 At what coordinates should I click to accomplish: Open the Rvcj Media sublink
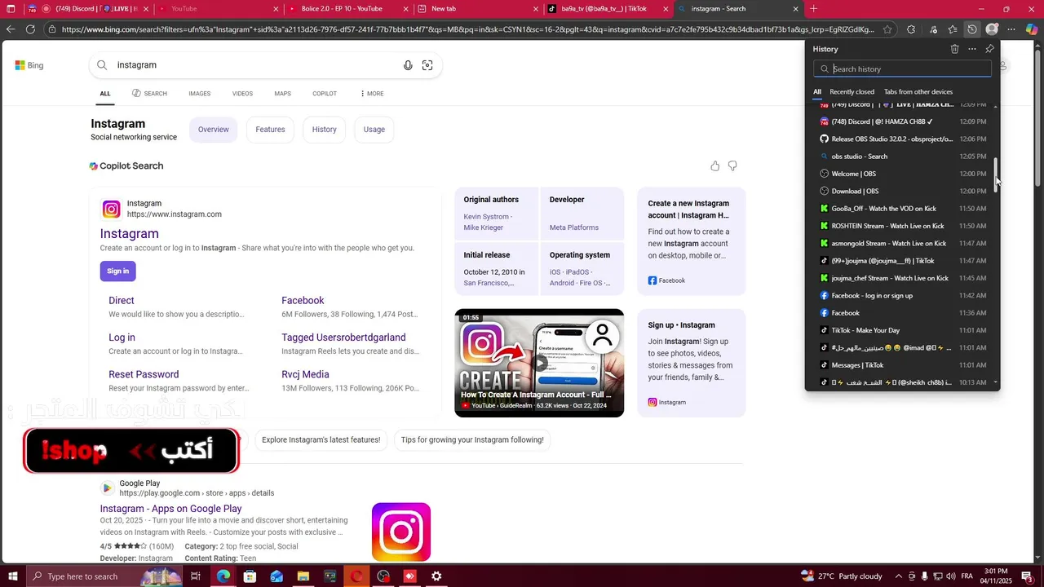[x=305, y=375]
